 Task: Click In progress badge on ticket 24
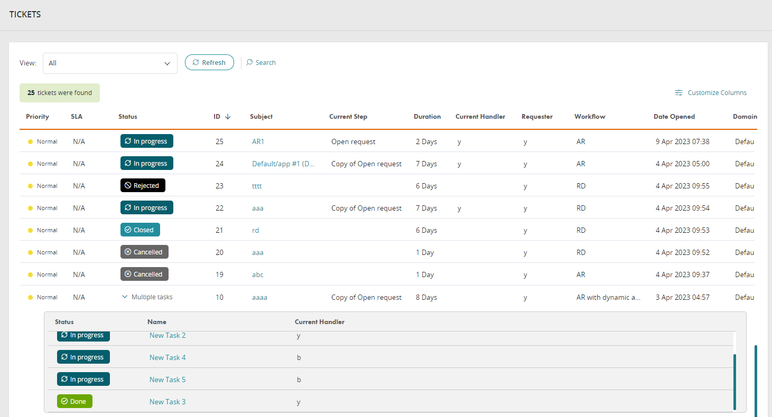tap(147, 163)
